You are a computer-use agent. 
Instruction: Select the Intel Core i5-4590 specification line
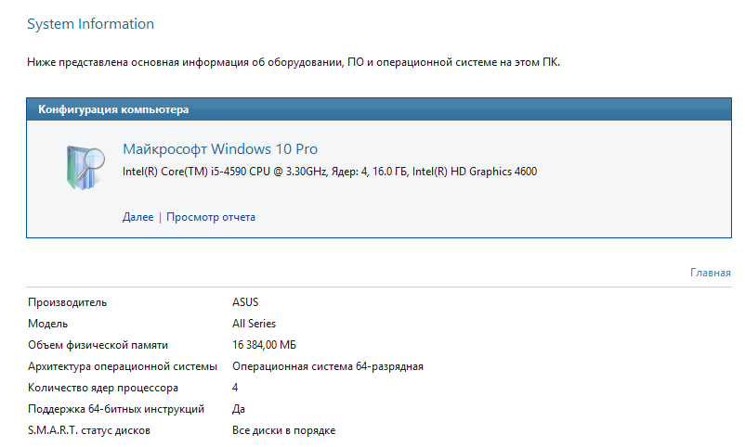click(330, 172)
